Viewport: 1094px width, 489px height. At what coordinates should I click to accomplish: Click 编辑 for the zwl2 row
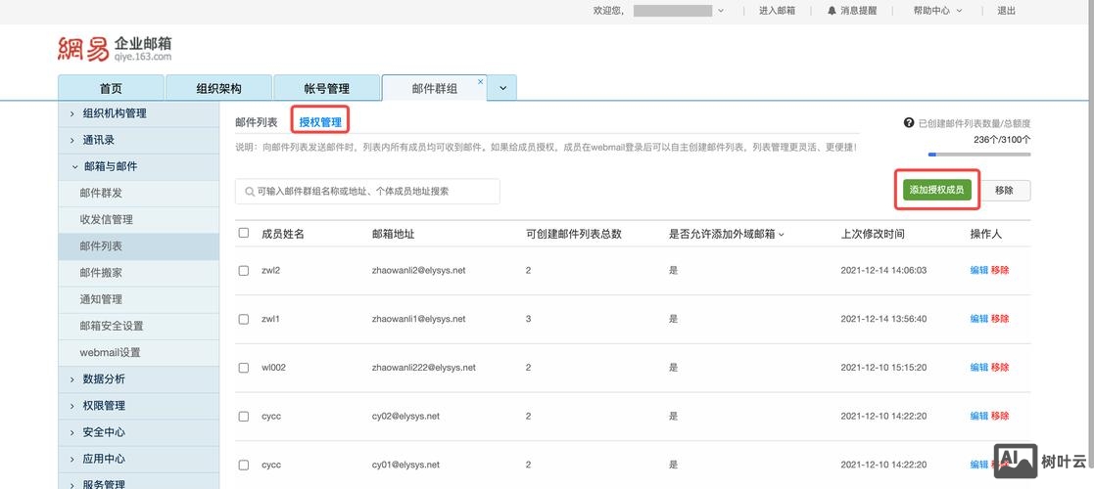[x=978, y=270]
